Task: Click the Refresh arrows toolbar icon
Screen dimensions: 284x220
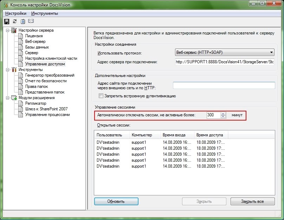Action: click(x=15, y=21)
